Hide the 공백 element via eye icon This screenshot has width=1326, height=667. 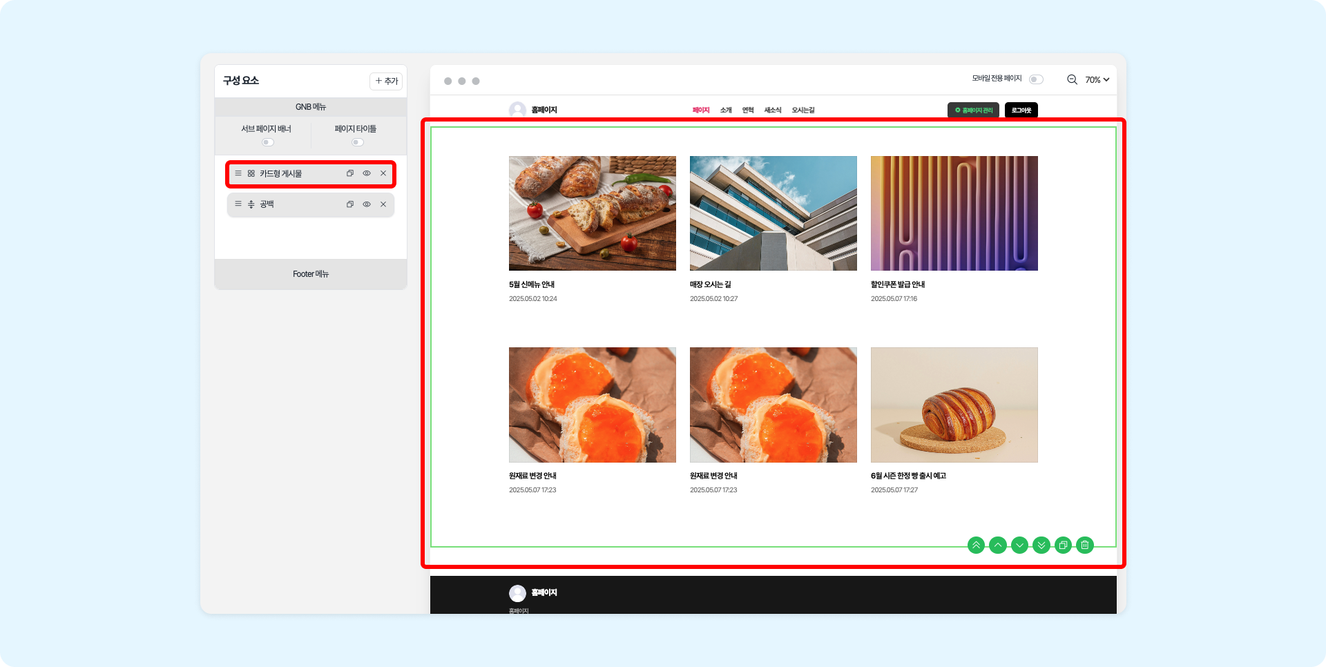367,204
